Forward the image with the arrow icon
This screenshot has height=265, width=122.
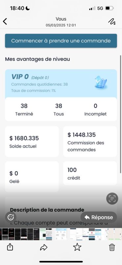pos(44,247)
